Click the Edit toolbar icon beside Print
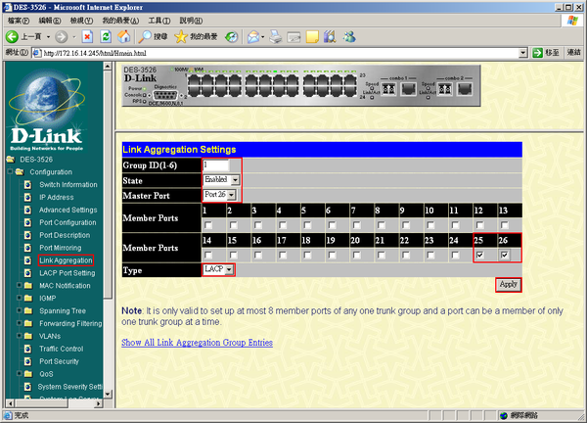This screenshot has height=423, width=587. 293,37
